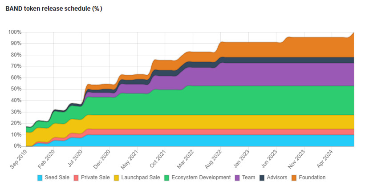Screen dimensions: 369x194
Task: Click the Dec 2020 x-axis label
Action: point(102,159)
